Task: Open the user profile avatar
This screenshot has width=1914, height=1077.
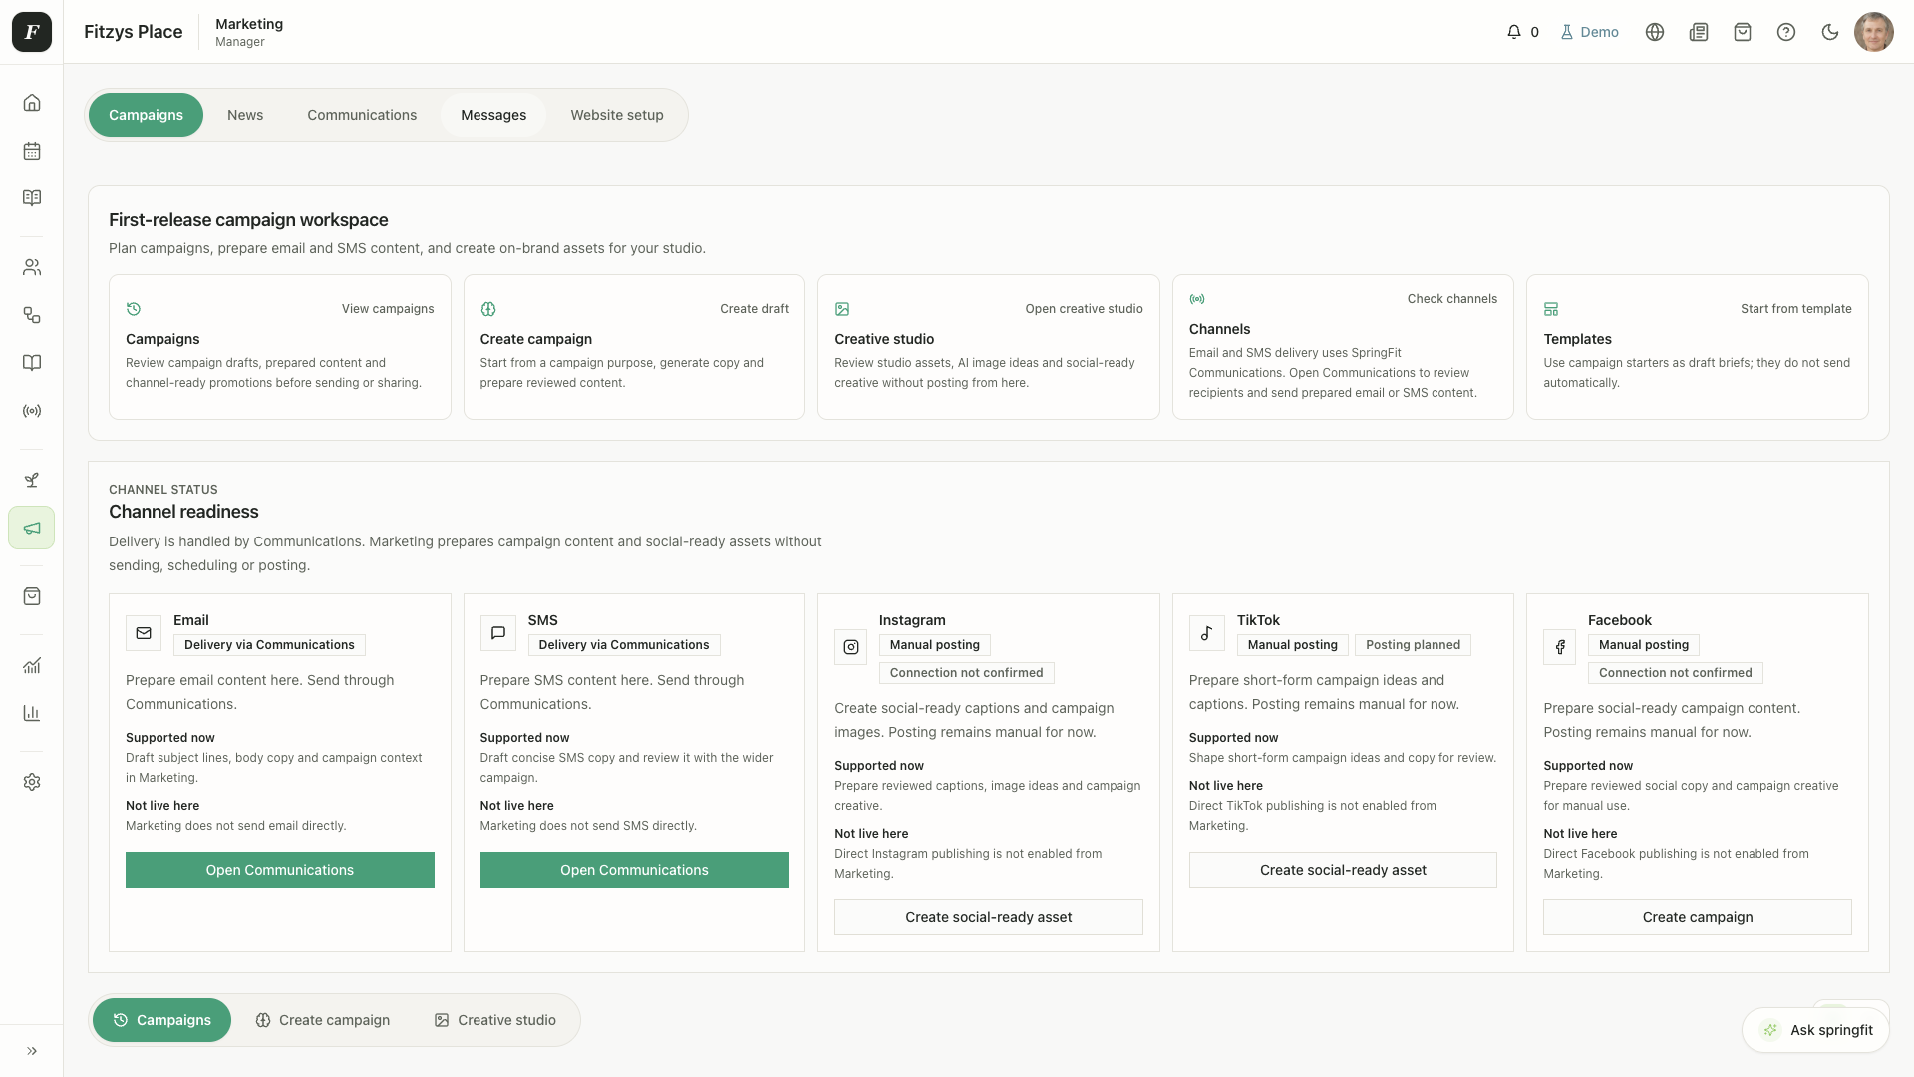Action: point(1874,32)
